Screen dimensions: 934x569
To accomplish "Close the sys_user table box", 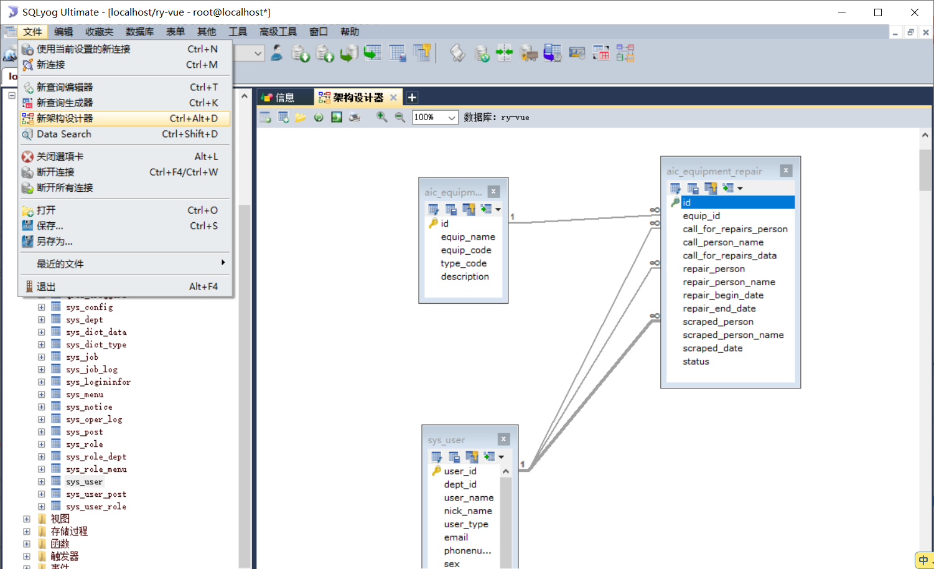I will 504,439.
